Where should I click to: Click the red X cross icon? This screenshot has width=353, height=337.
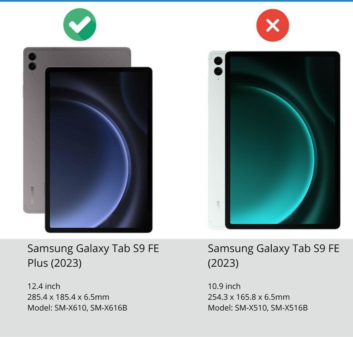[x=273, y=25]
